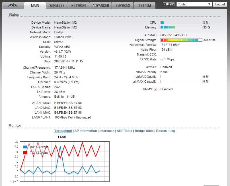230x186 pixels.
Task: Click the UNMS status Disabled
Action: click(x=167, y=89)
